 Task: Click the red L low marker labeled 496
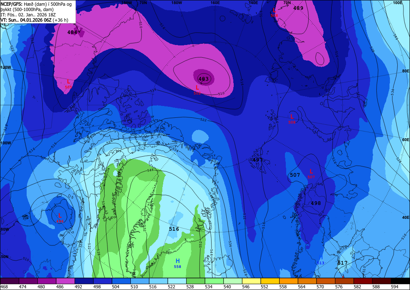[x=60, y=216]
